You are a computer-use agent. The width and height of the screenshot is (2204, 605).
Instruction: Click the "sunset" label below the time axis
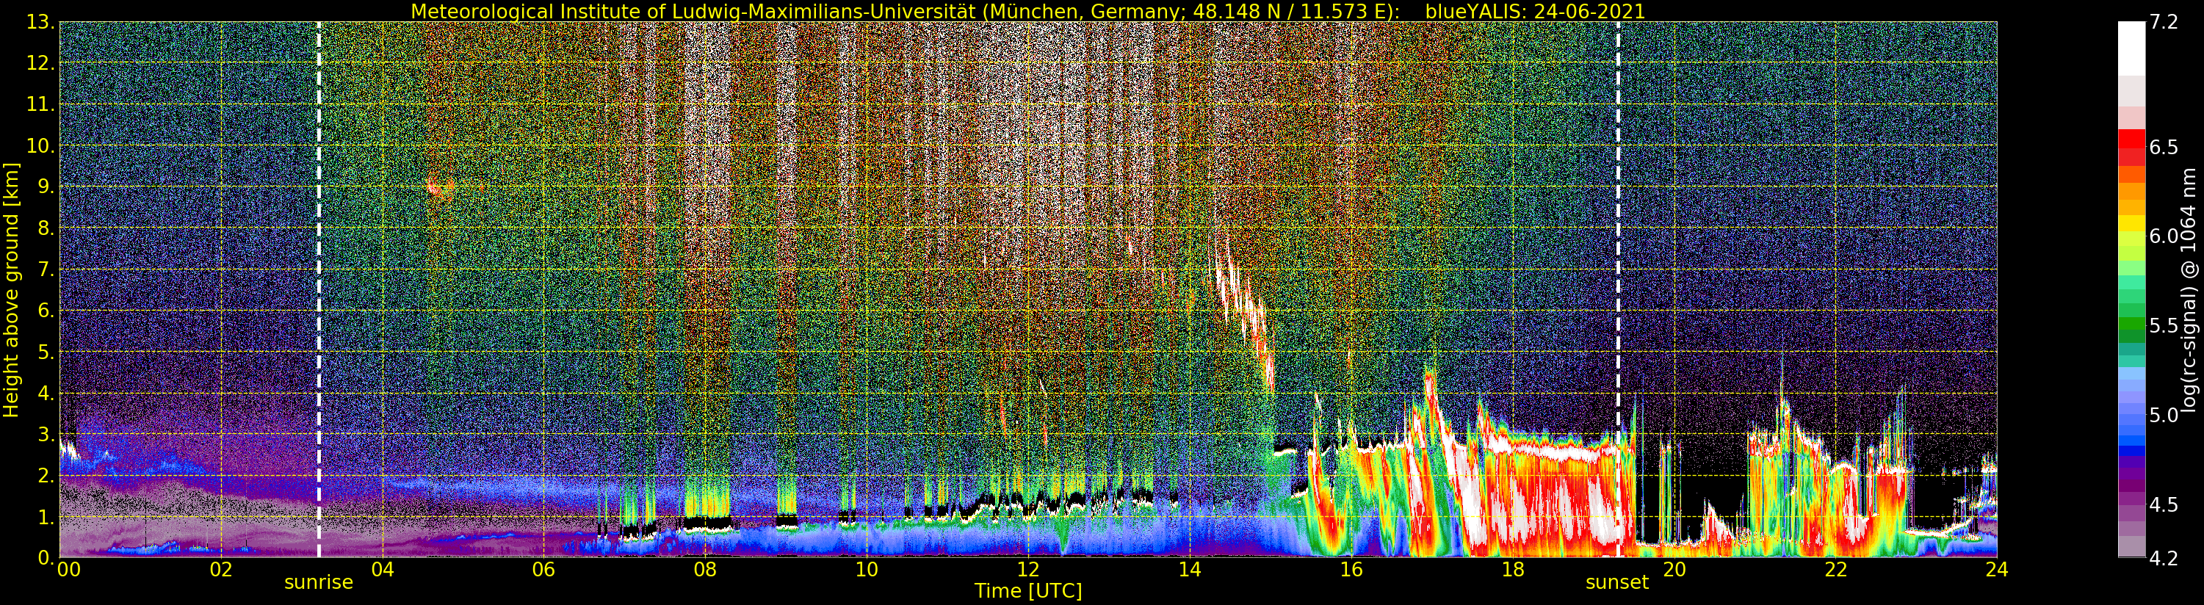[1617, 583]
